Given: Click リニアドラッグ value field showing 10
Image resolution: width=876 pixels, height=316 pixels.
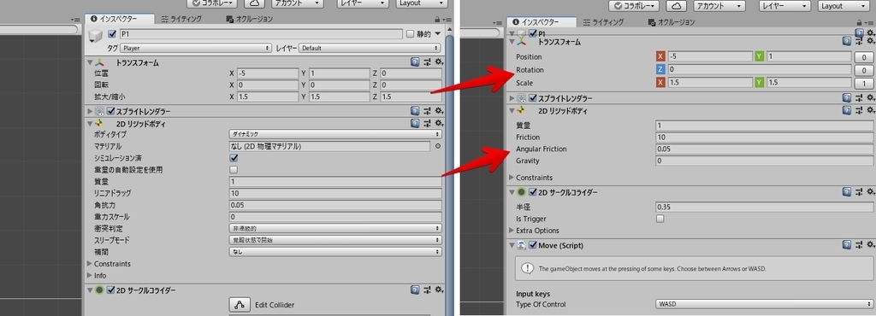Looking at the screenshot, I should tap(335, 193).
